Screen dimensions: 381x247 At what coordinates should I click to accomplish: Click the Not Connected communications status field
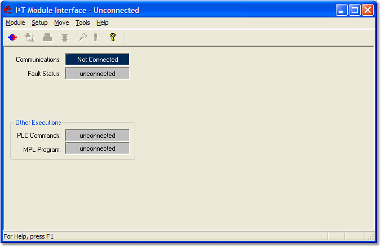98,60
